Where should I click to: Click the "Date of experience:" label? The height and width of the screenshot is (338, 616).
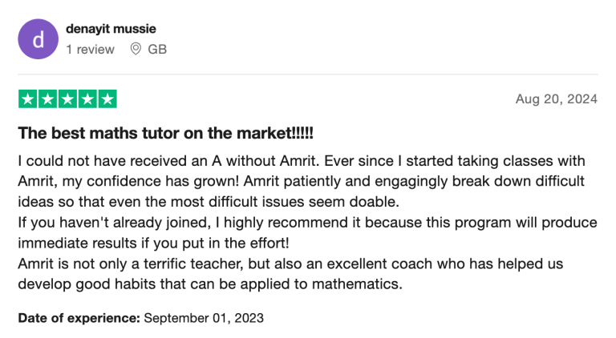pos(79,318)
